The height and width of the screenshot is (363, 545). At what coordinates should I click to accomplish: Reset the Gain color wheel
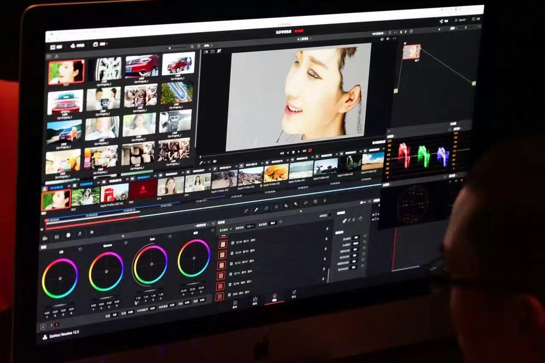click(170, 237)
